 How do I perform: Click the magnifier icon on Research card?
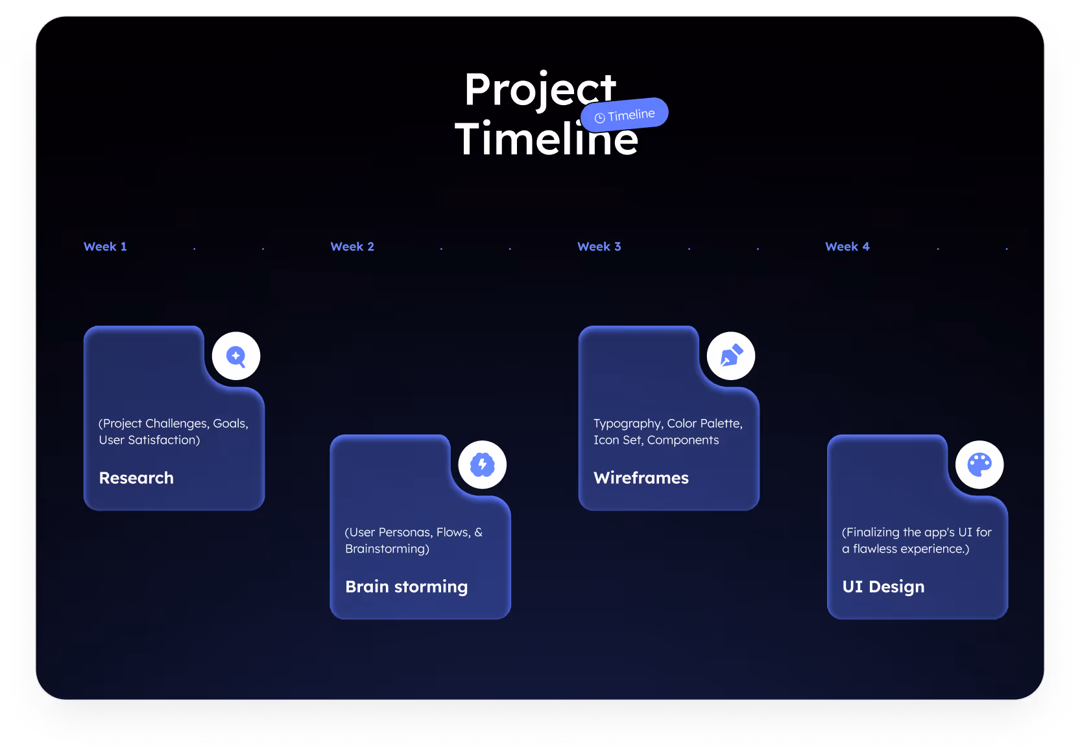click(236, 356)
